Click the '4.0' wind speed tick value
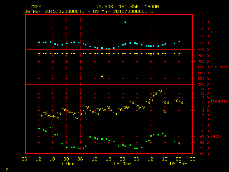This screenshot has height=172, width=229. (x=205, y=119)
